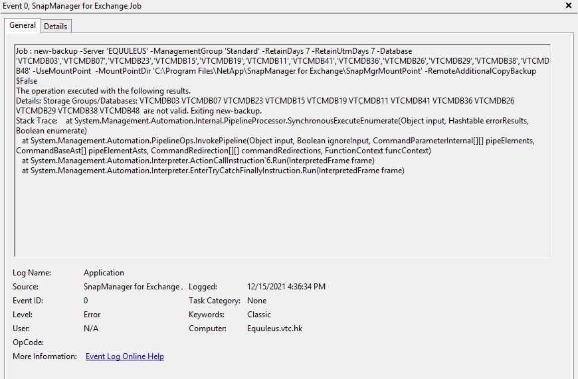Click 'Details: Storage Groups/Databases:' text
The image size is (578, 379).
tap(76, 101)
